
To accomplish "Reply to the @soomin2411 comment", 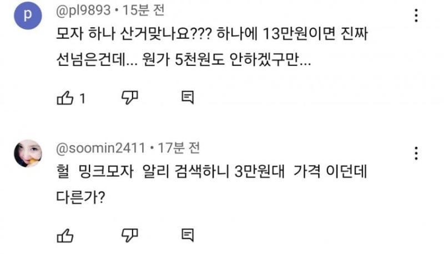I will click(x=188, y=235).
